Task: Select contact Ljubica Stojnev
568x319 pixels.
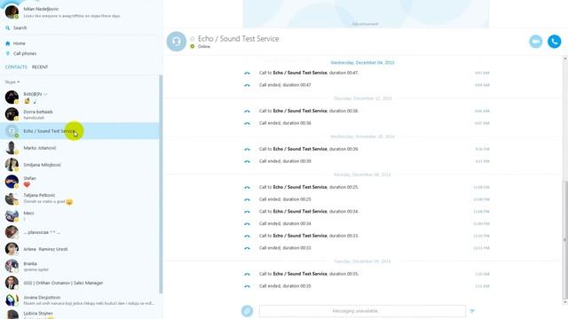Action: [x=79, y=314]
